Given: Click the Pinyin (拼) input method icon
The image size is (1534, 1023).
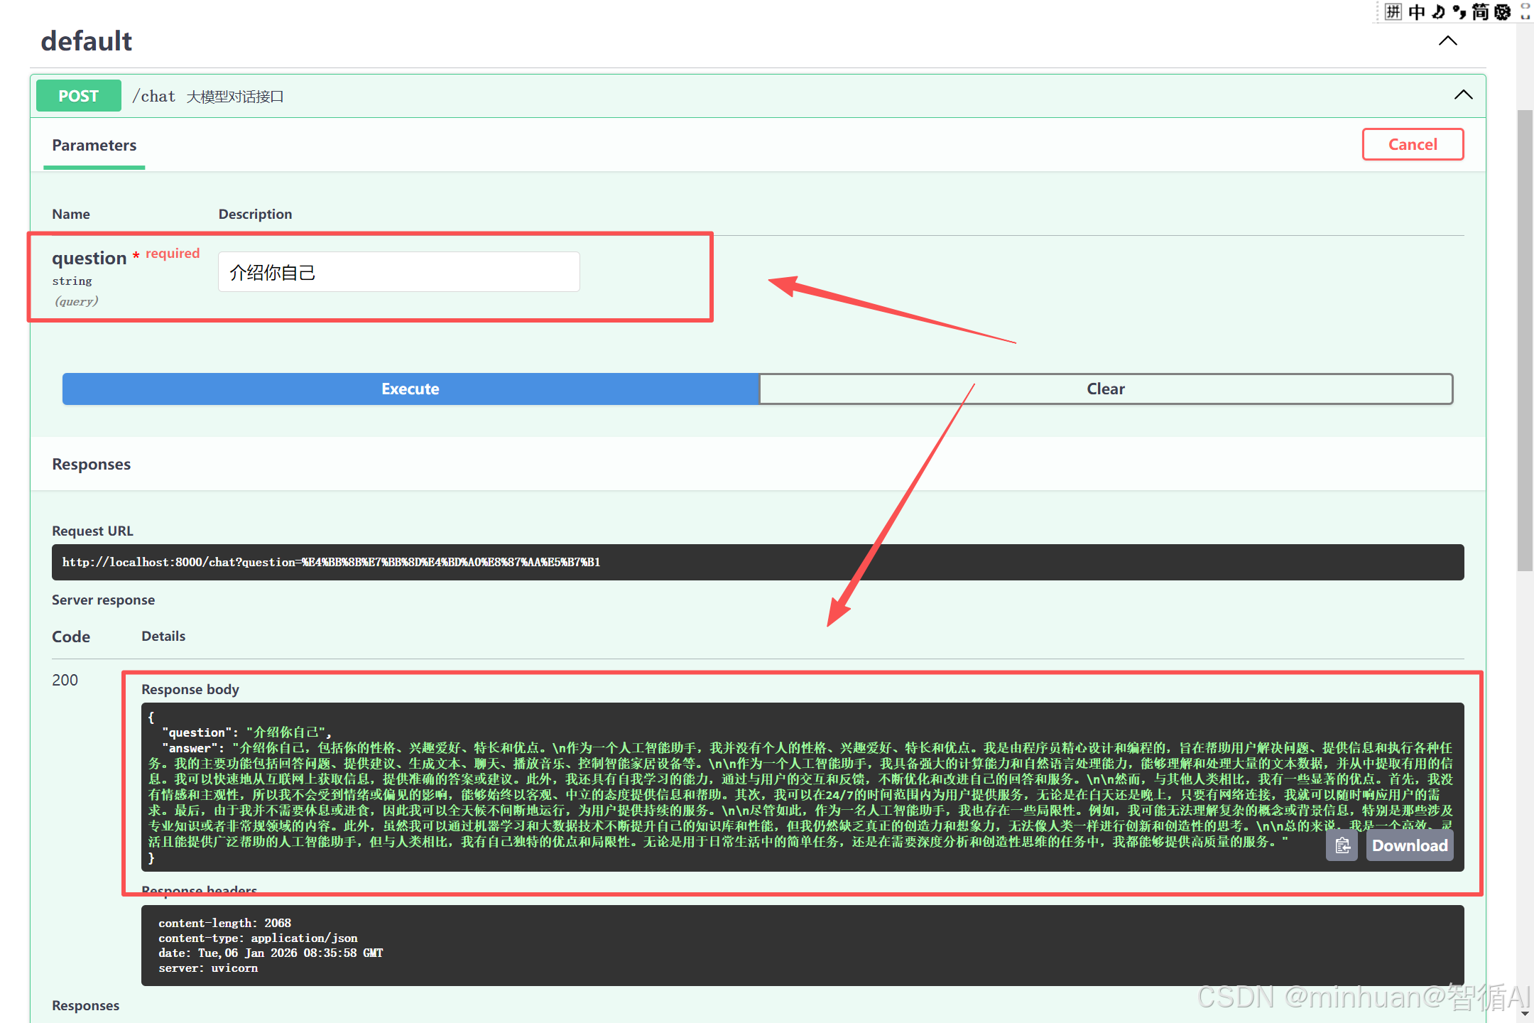Looking at the screenshot, I should (x=1393, y=11).
